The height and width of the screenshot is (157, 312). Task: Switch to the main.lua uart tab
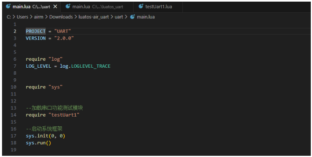[31, 7]
